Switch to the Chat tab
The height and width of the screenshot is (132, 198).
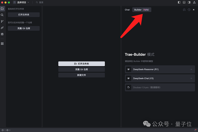[x=127, y=10]
